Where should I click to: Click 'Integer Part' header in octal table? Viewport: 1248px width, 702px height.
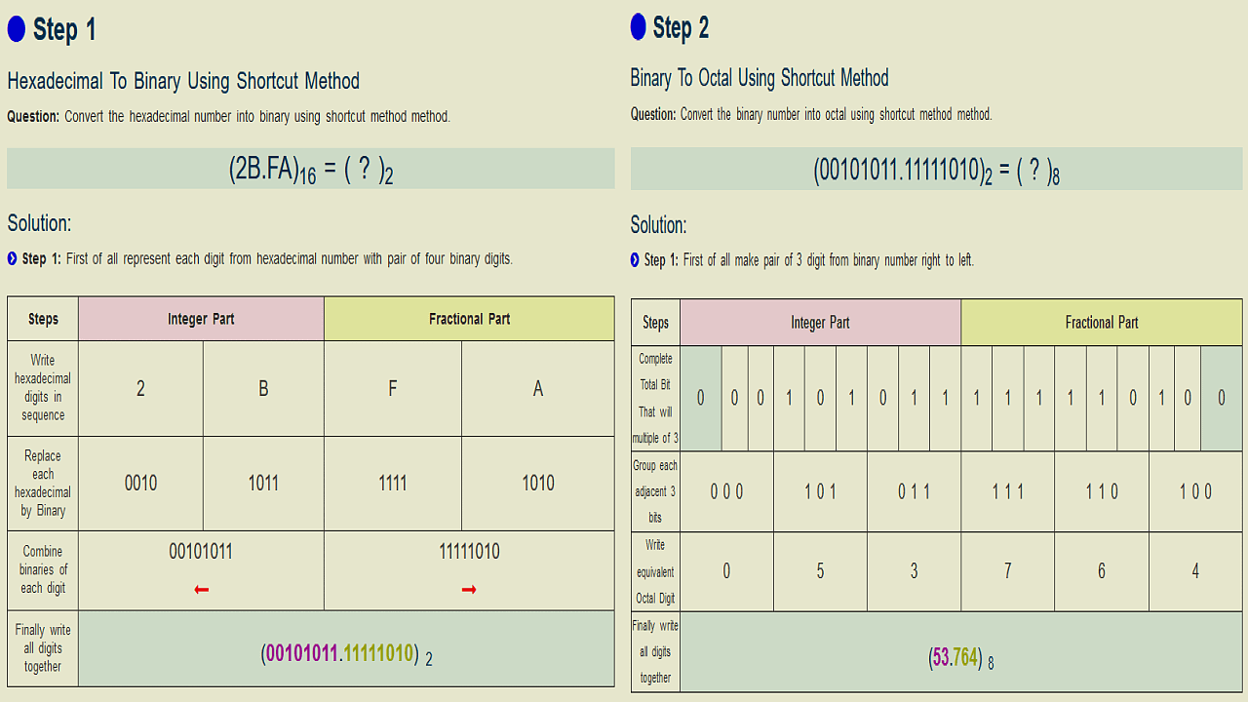(820, 323)
